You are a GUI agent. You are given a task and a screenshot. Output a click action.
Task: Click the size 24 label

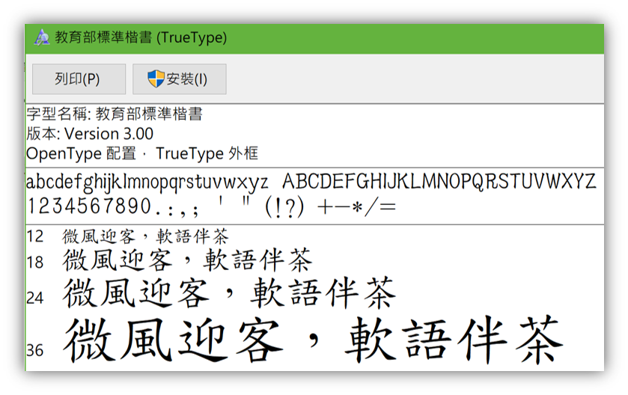coord(35,298)
